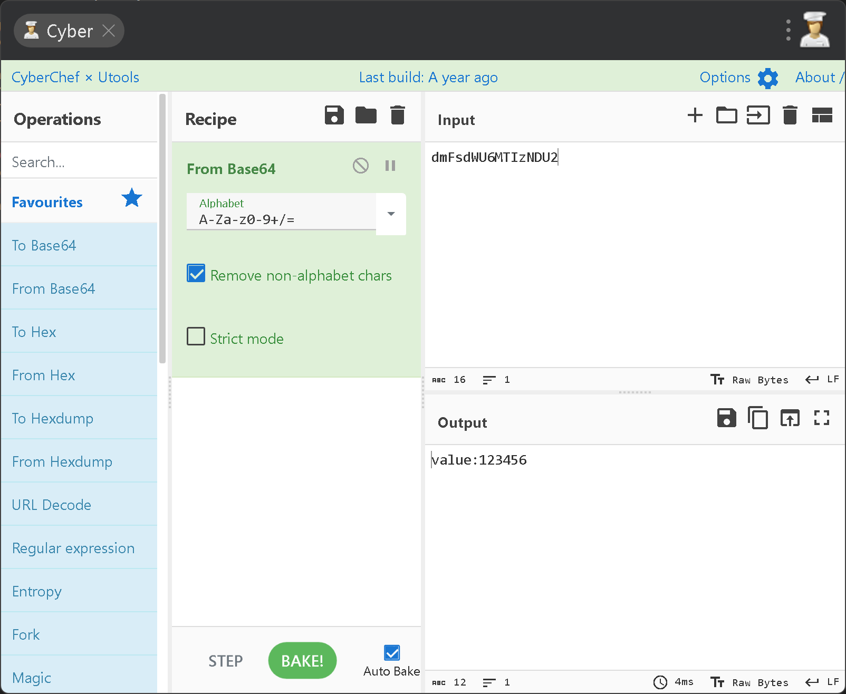Viewport: 846px width, 694px height.
Task: Click the Alphabet input field
Action: pos(281,212)
